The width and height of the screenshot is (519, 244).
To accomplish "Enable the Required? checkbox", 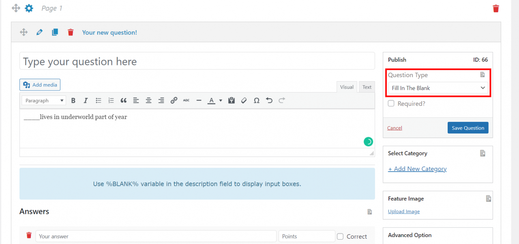I will point(391,104).
